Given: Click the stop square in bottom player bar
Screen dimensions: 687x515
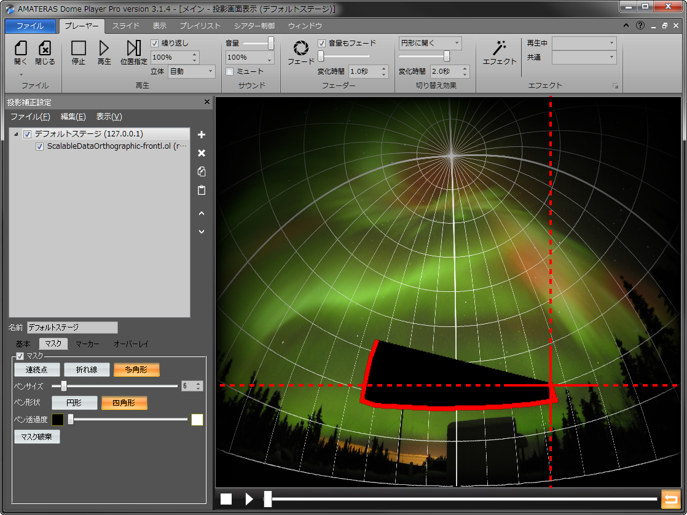Looking at the screenshot, I should click(x=226, y=499).
